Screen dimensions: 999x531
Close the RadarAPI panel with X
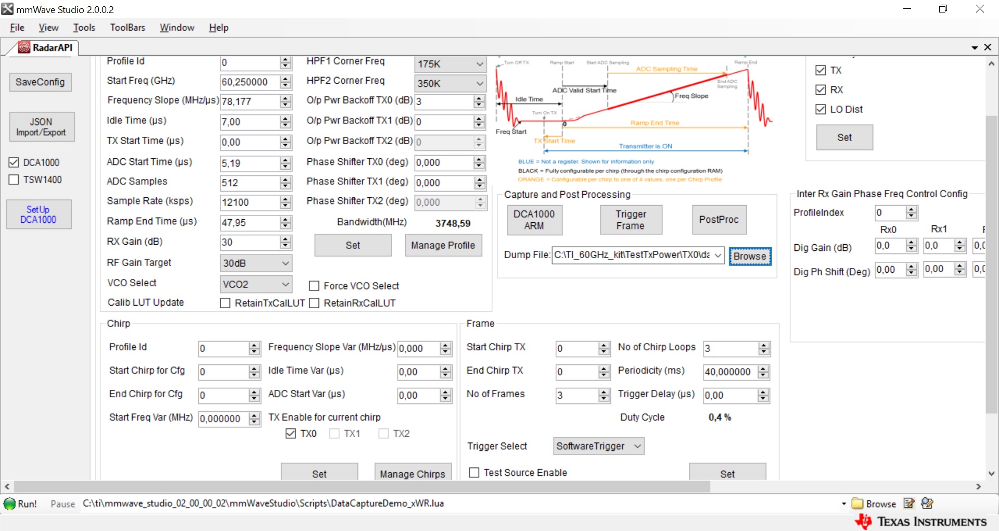tap(988, 47)
